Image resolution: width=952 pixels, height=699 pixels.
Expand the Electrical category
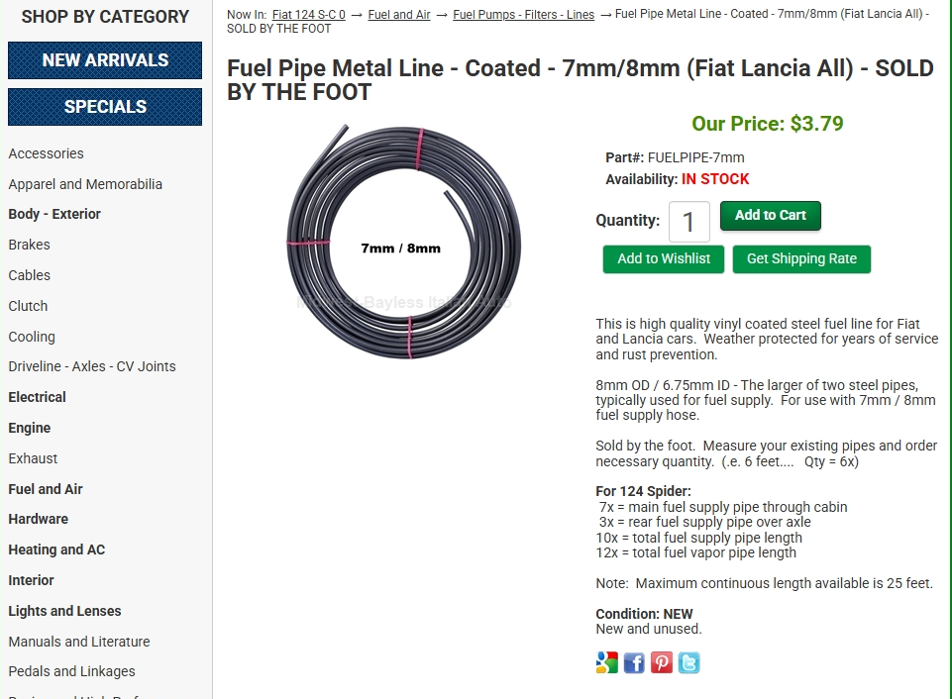pos(37,397)
